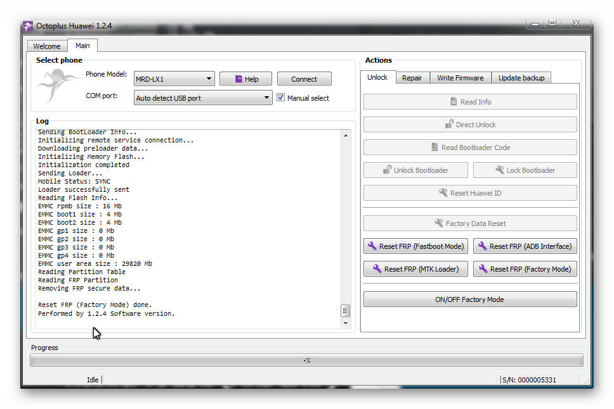
Task: Click 'Performed by 1.2.4 Software version.' log line
Action: point(106,313)
